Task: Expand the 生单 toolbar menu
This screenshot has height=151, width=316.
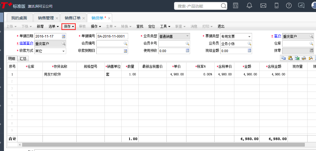Action: (x=111, y=26)
